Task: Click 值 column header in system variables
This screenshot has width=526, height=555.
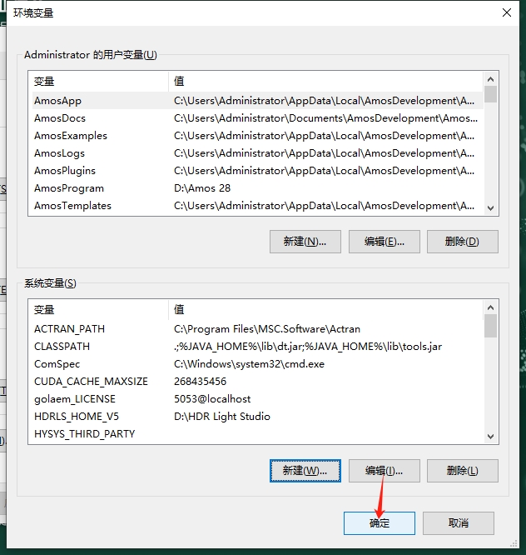Action: 326,310
